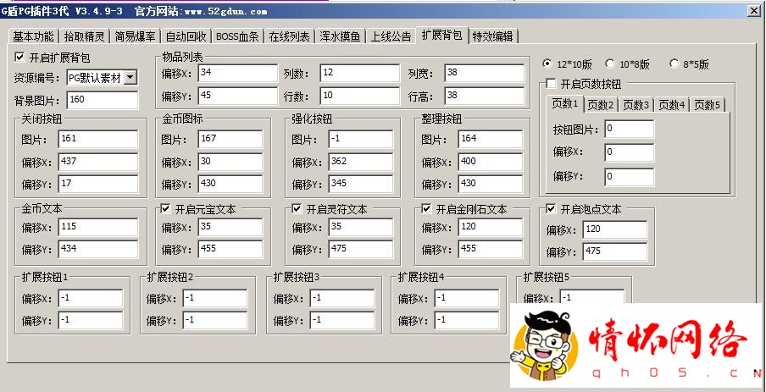
Task: Go to the 自动回收 tab
Action: 186,36
